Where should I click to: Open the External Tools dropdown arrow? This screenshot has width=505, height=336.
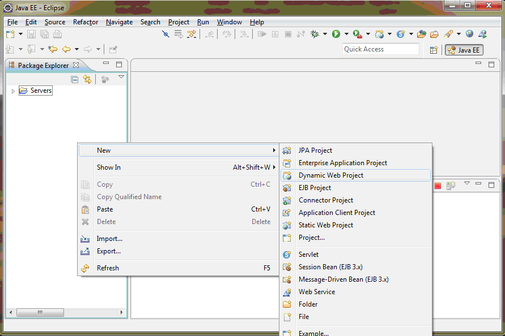[368, 34]
